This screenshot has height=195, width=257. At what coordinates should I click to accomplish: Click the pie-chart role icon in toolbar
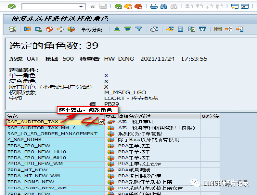(71, 29)
